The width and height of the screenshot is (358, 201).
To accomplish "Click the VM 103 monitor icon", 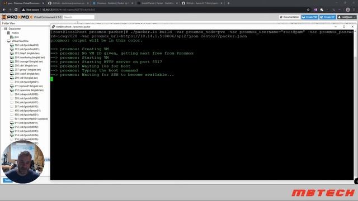I will pyautogui.click(x=12, y=49).
